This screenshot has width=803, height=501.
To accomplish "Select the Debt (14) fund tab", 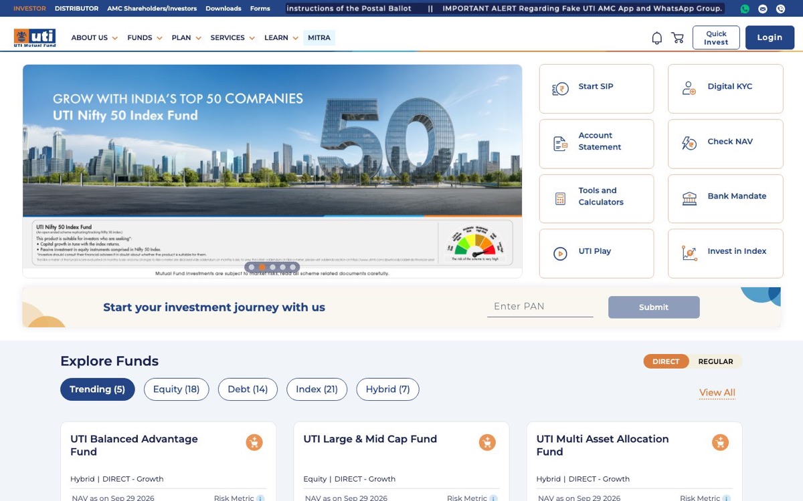I will tap(248, 389).
